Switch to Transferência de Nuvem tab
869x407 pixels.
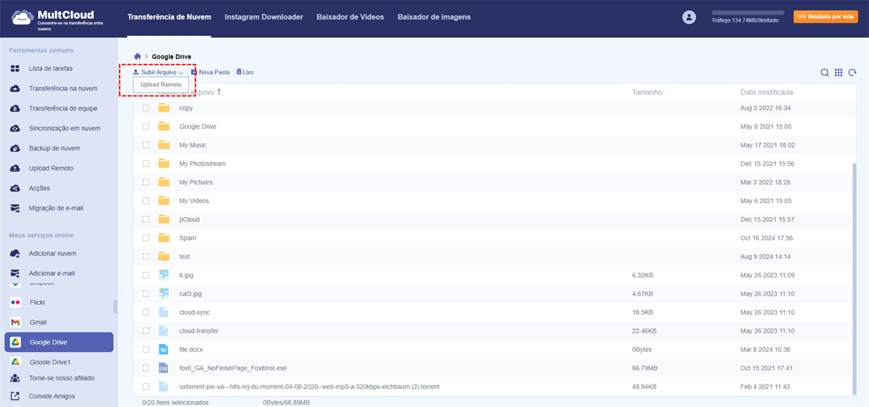169,17
